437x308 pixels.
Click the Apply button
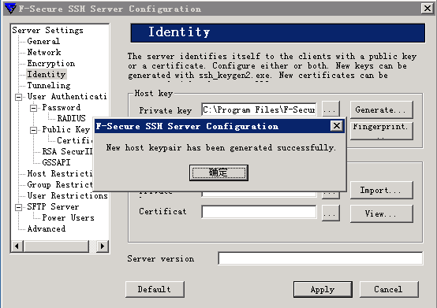(323, 289)
